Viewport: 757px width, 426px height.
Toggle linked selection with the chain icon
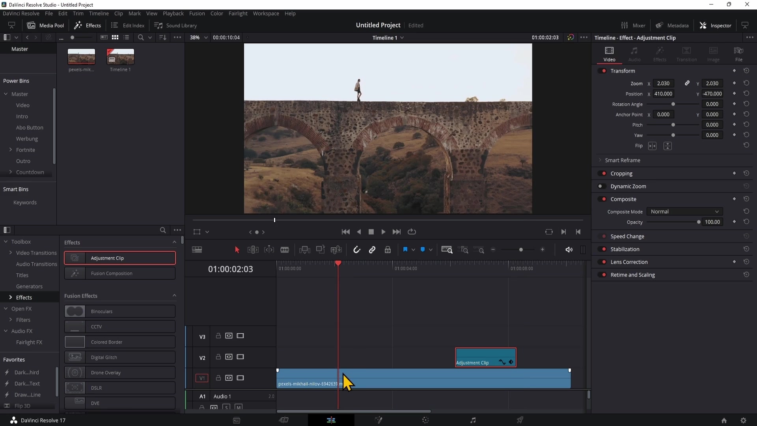(373, 250)
